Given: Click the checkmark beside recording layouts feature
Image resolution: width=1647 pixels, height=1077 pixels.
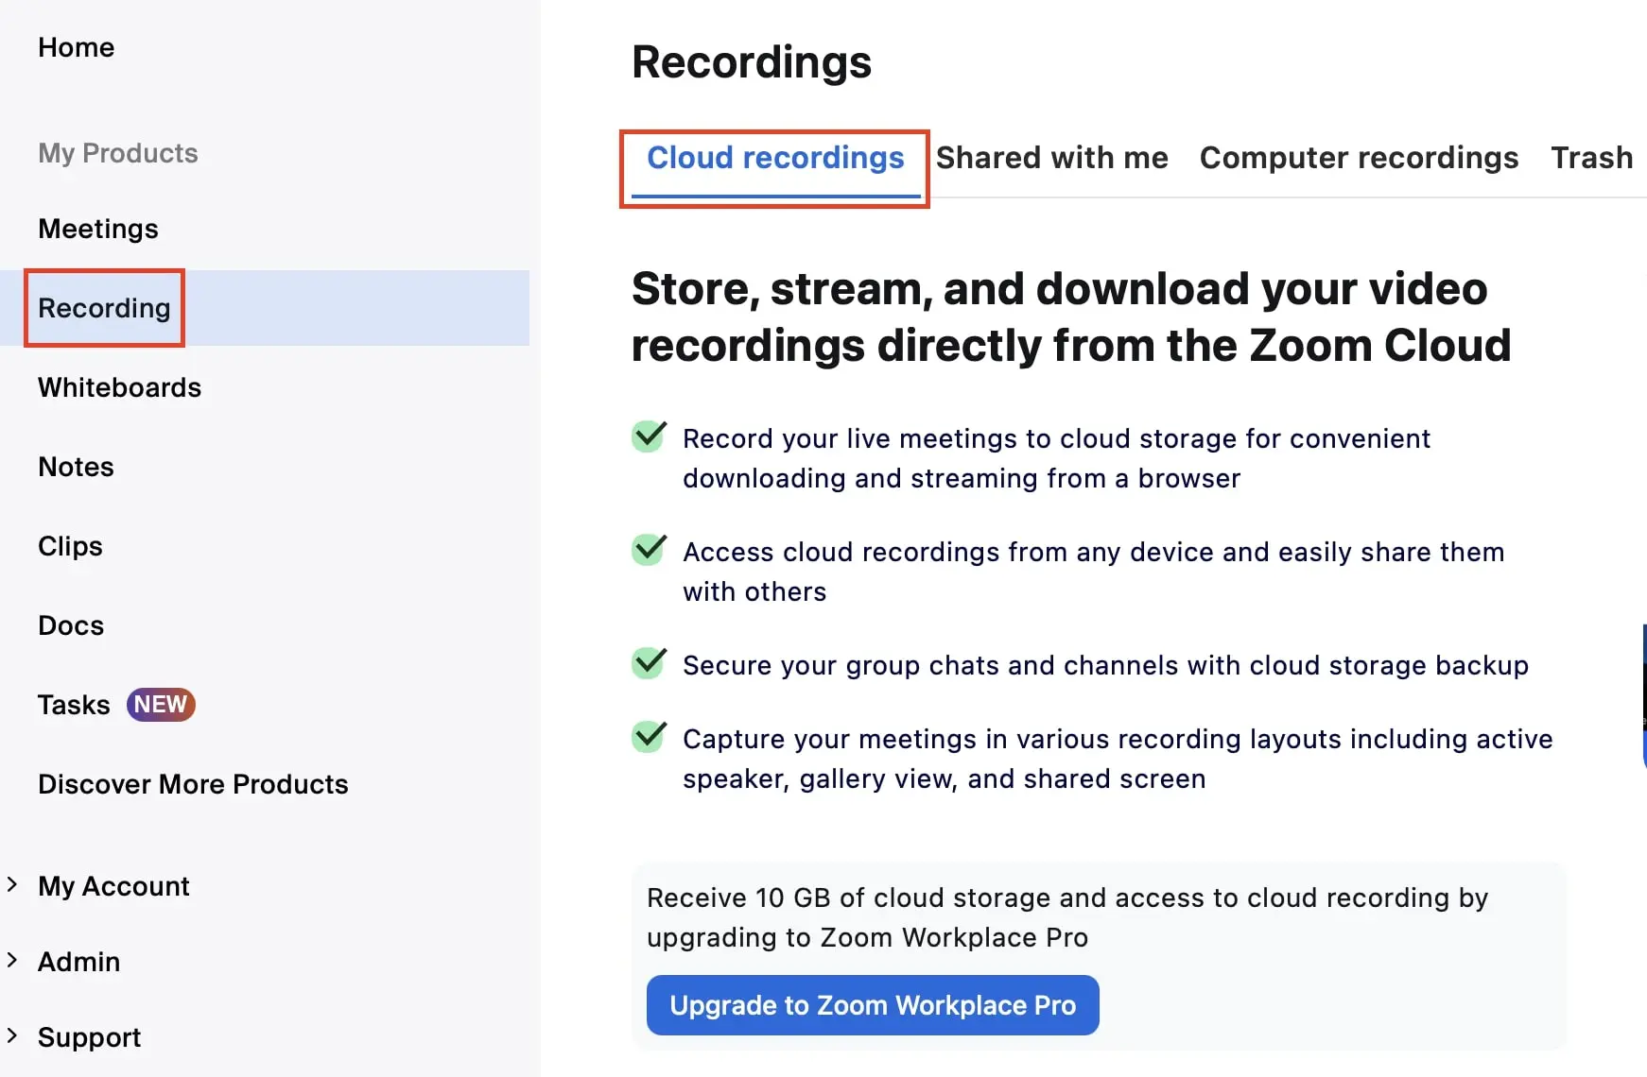Looking at the screenshot, I should point(648,738).
